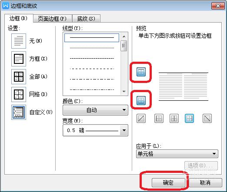The height and width of the screenshot is (192, 227).
Task: Select the 无(N) no-border setting icon
Action: 19,41
